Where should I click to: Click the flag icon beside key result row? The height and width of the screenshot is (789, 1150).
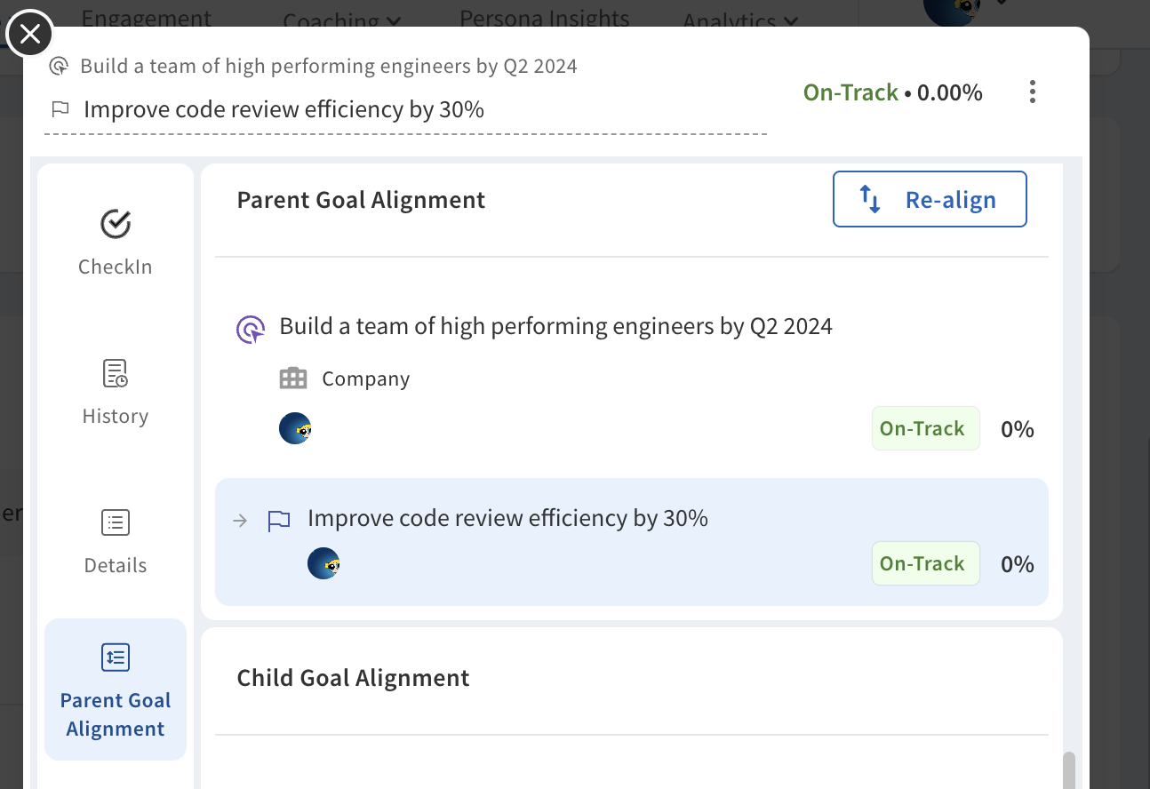[x=279, y=521]
